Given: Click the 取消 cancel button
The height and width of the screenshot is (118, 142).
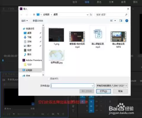Looking at the screenshot, I should coord(120,91).
